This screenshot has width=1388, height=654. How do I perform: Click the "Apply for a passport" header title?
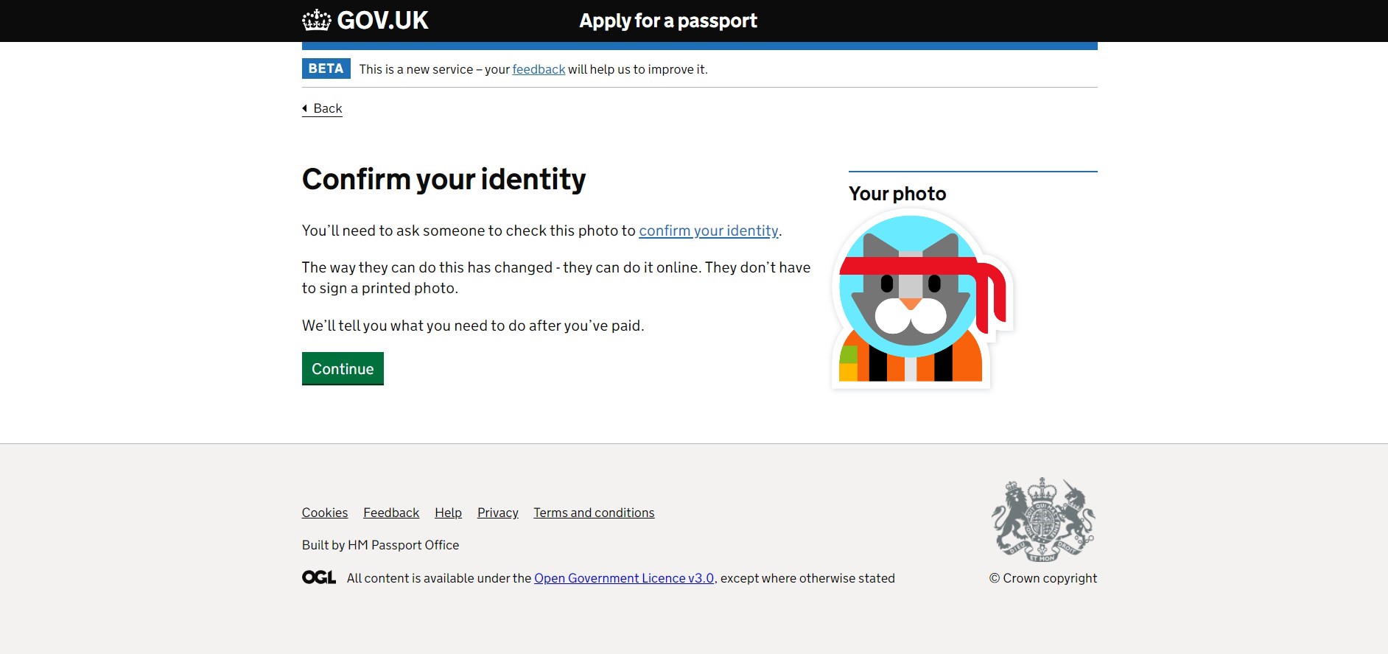[668, 21]
